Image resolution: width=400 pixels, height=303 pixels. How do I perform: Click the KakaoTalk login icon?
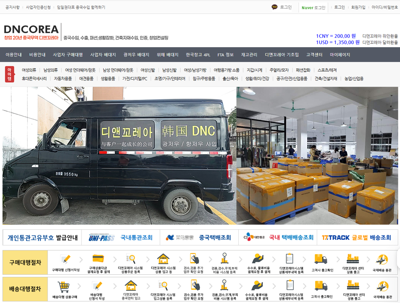click(274, 7)
